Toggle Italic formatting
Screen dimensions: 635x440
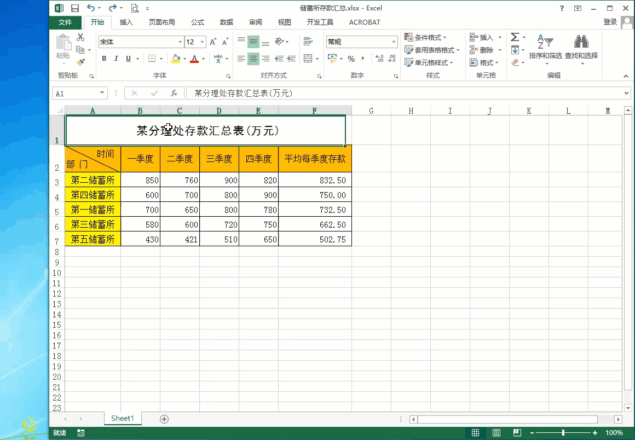click(x=116, y=59)
